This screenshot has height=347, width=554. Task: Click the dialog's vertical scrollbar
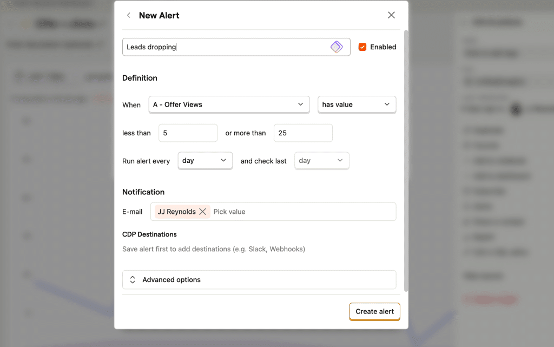(x=406, y=162)
